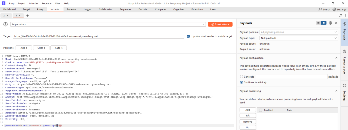Click Remove payload processing rule button
The height and width of the screenshot is (130, 348).
tap(248, 122)
